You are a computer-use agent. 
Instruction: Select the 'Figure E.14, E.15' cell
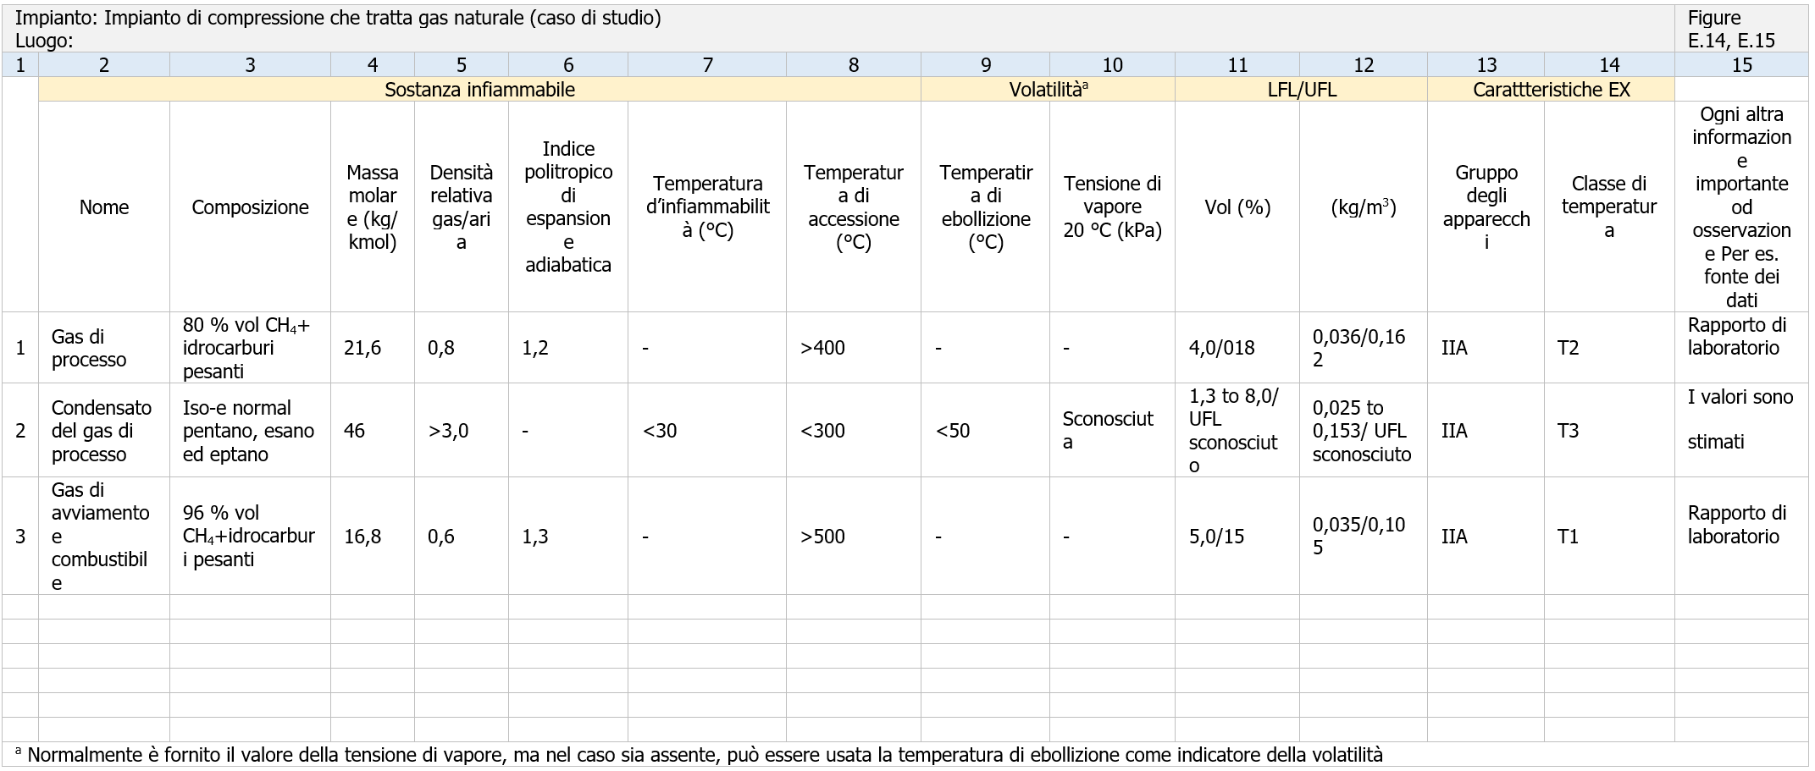tap(1741, 29)
